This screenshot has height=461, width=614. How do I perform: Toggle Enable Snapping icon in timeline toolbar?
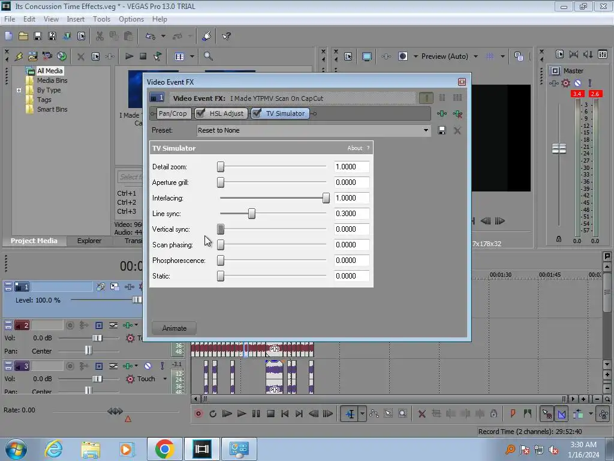(x=547, y=414)
